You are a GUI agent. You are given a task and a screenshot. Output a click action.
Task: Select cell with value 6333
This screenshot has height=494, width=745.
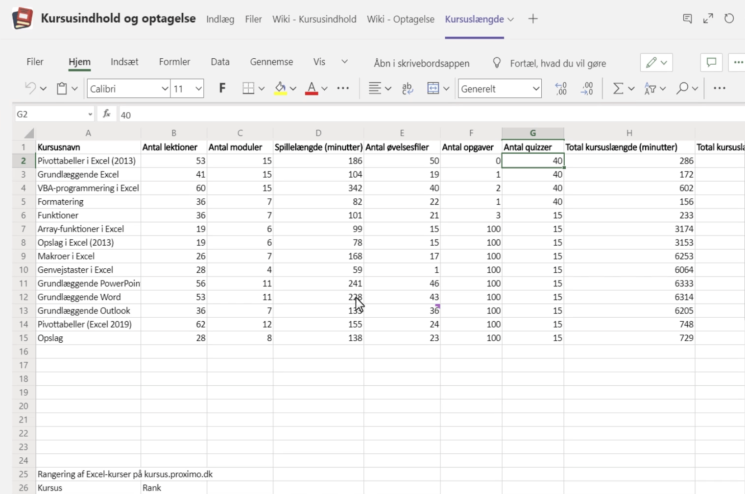629,283
